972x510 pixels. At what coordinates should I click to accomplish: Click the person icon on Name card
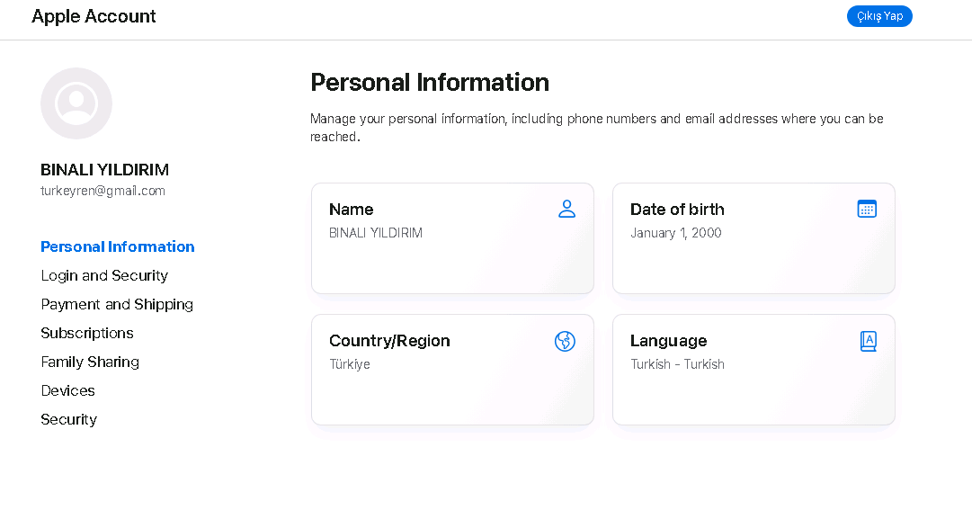566,209
